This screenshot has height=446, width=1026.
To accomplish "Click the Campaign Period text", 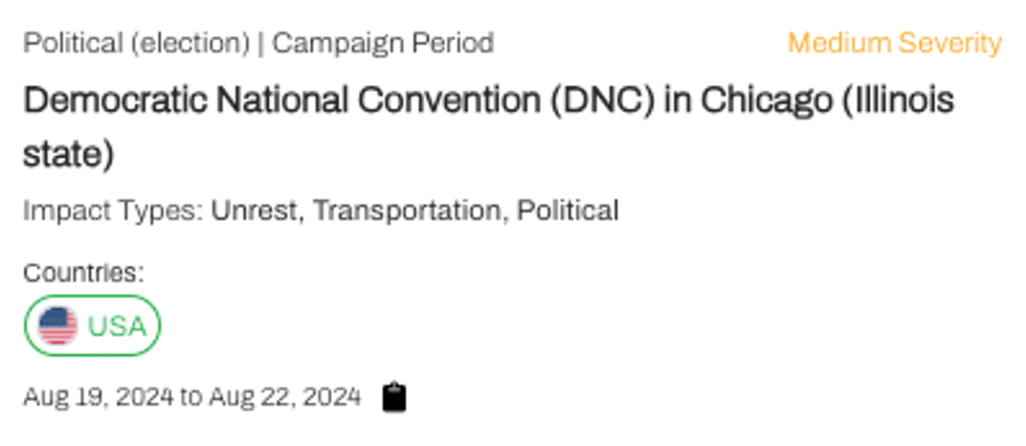I will pyautogui.click(x=384, y=43).
